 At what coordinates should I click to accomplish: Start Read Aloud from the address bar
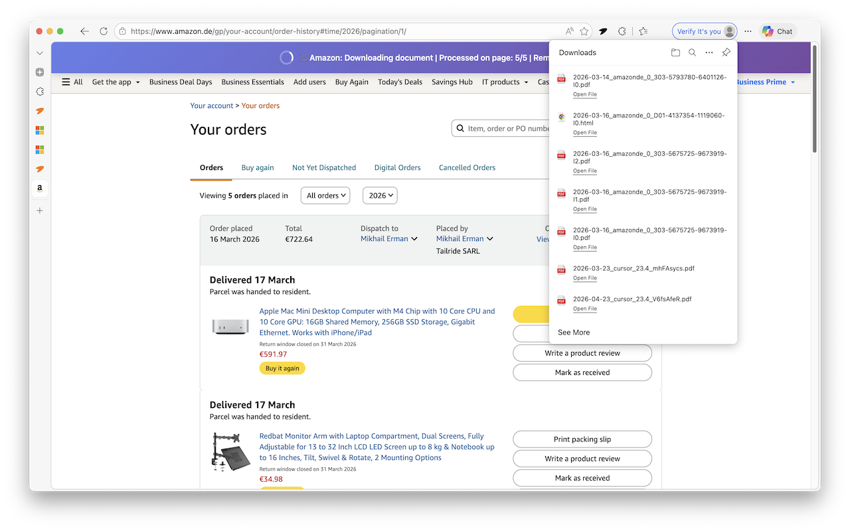tap(570, 31)
